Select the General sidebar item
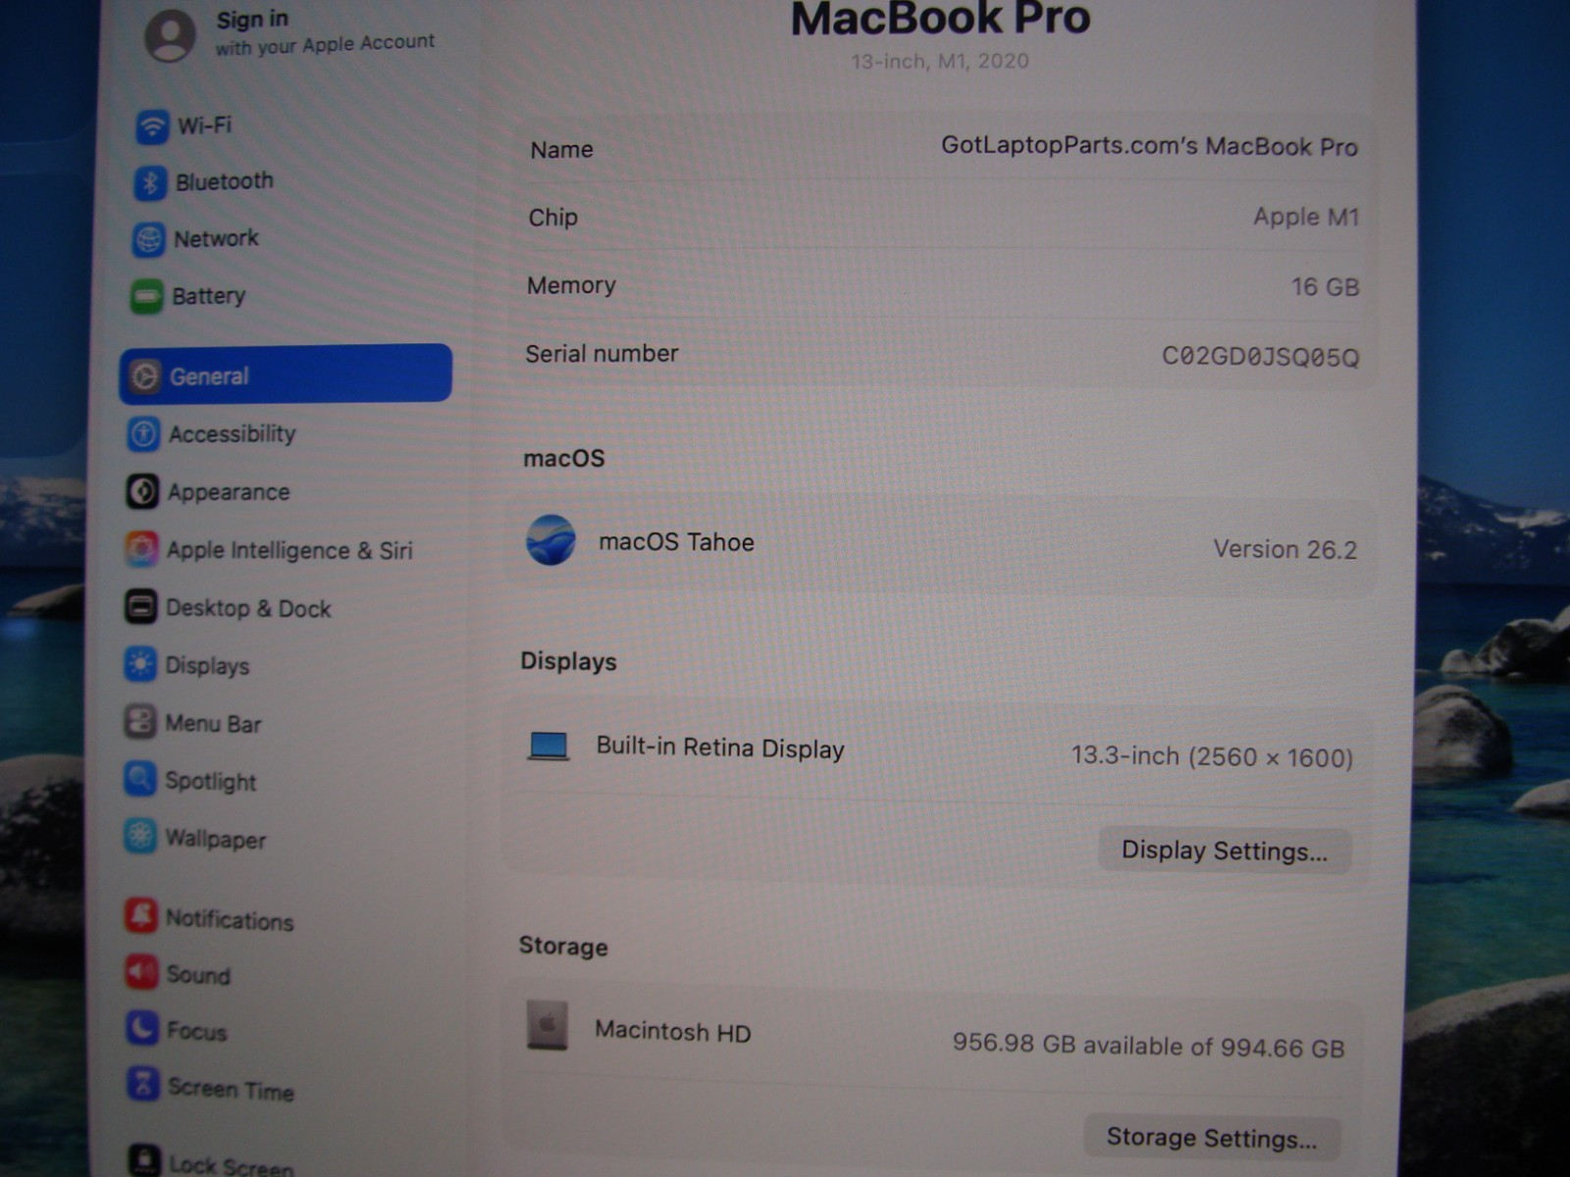Viewport: 1570px width, 1177px height. tap(286, 375)
